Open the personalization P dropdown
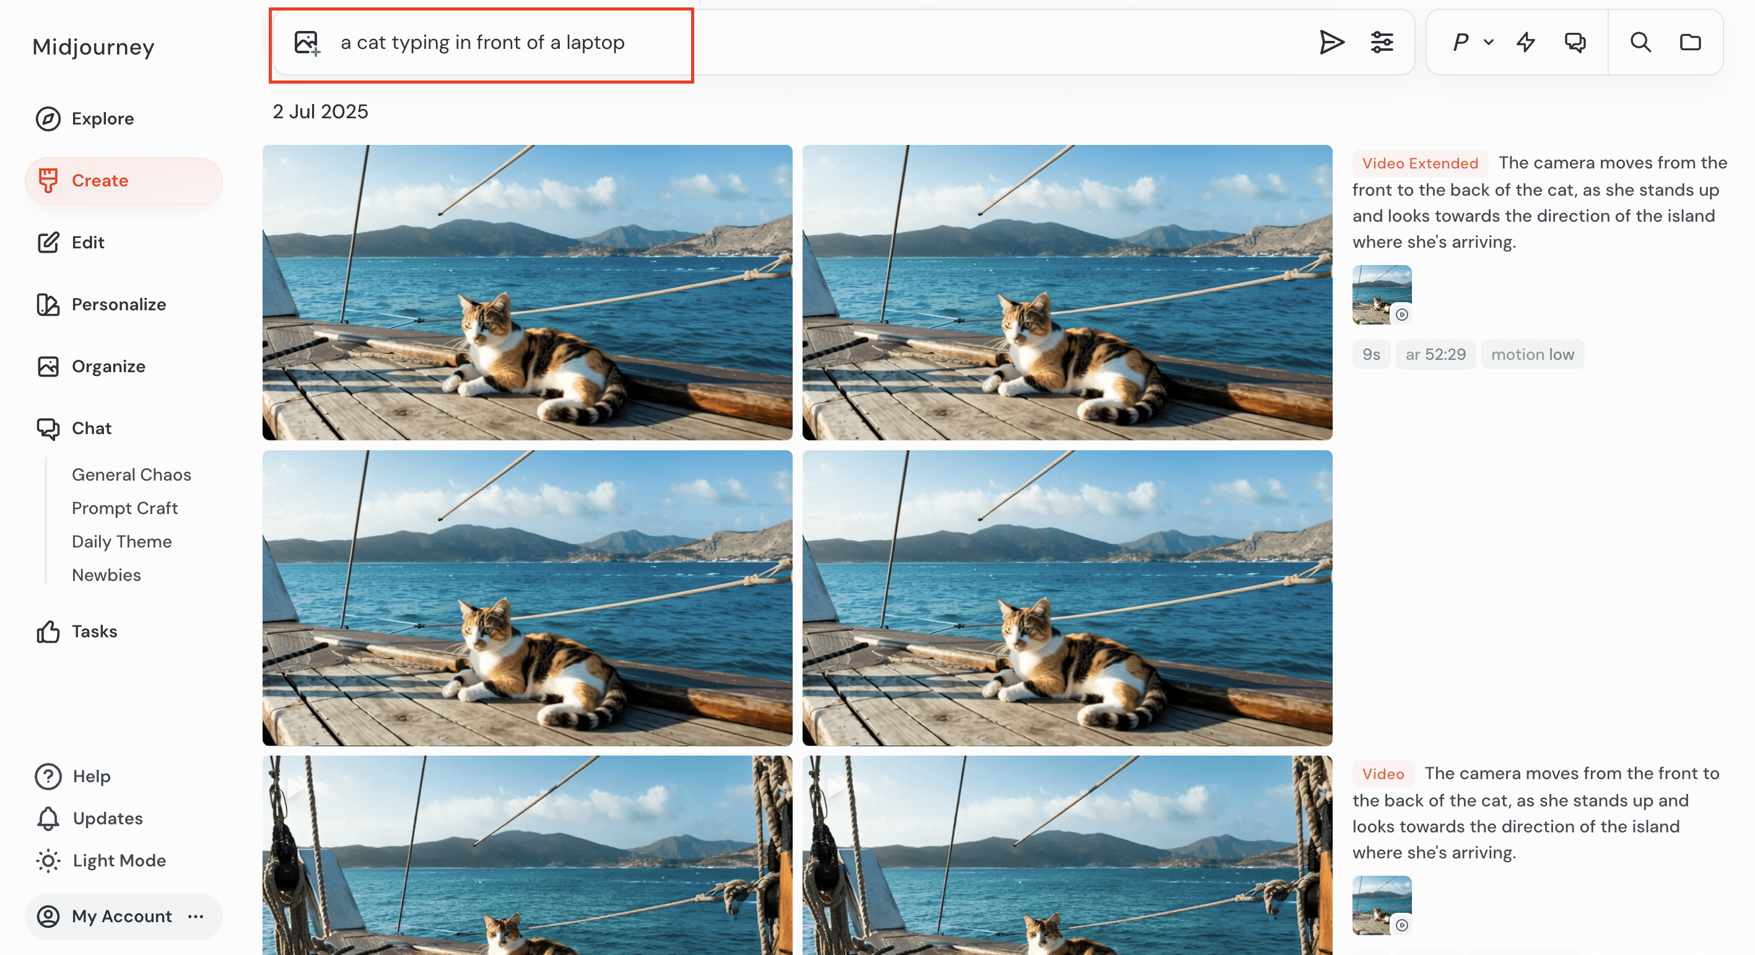Viewport: 1755px width, 955px height. point(1472,42)
